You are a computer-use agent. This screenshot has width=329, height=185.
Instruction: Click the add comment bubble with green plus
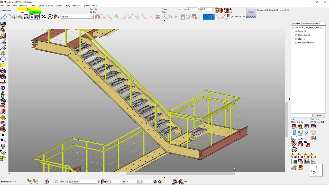pyautogui.click(x=294, y=138)
